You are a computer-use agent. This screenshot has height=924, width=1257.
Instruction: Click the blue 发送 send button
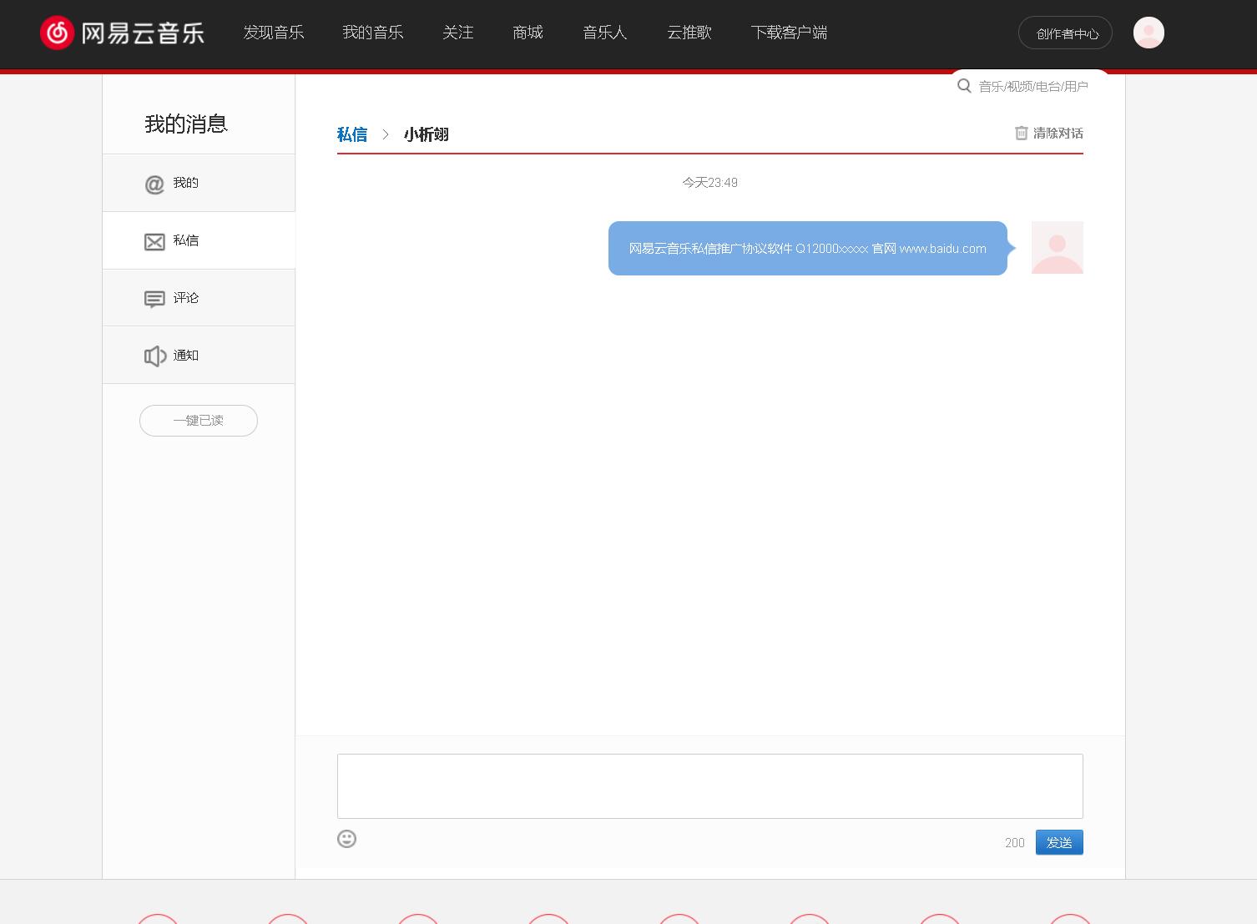click(x=1058, y=842)
